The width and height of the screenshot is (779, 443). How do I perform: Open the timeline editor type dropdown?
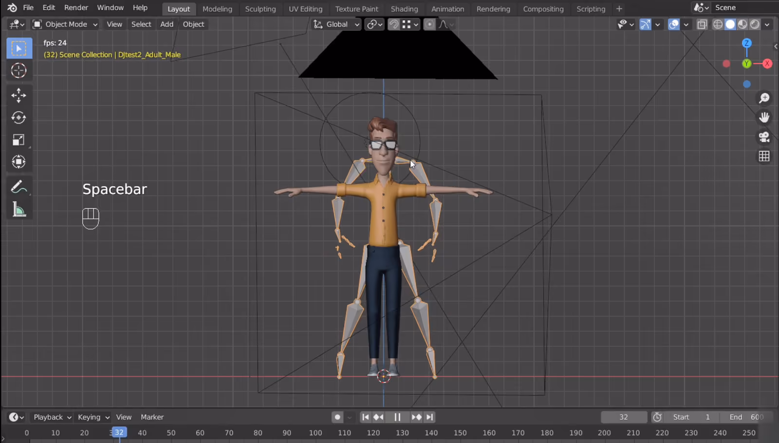pos(17,417)
